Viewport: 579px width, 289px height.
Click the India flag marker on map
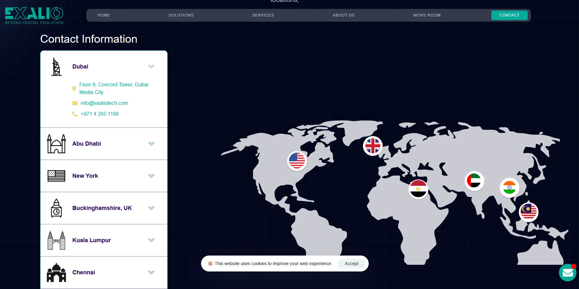click(x=509, y=187)
